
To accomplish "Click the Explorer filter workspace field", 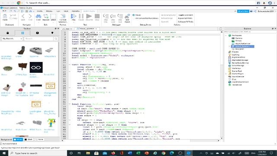I will tap(250, 32).
